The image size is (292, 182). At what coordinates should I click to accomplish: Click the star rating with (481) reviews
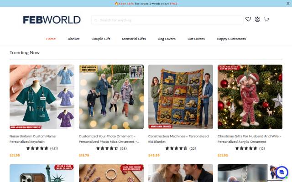click(x=42, y=148)
